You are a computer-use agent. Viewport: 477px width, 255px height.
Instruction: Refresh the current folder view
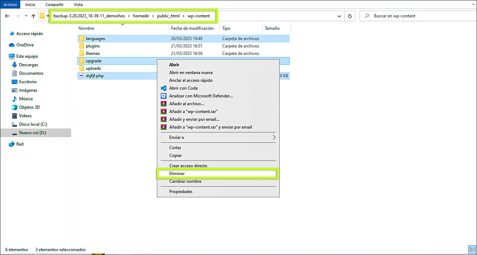[350, 16]
